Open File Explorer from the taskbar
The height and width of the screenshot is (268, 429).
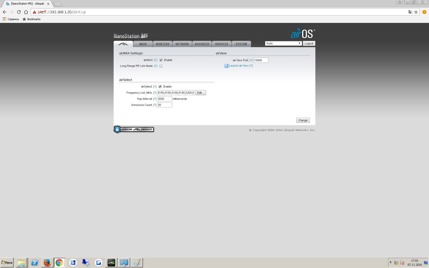[x=22, y=263]
